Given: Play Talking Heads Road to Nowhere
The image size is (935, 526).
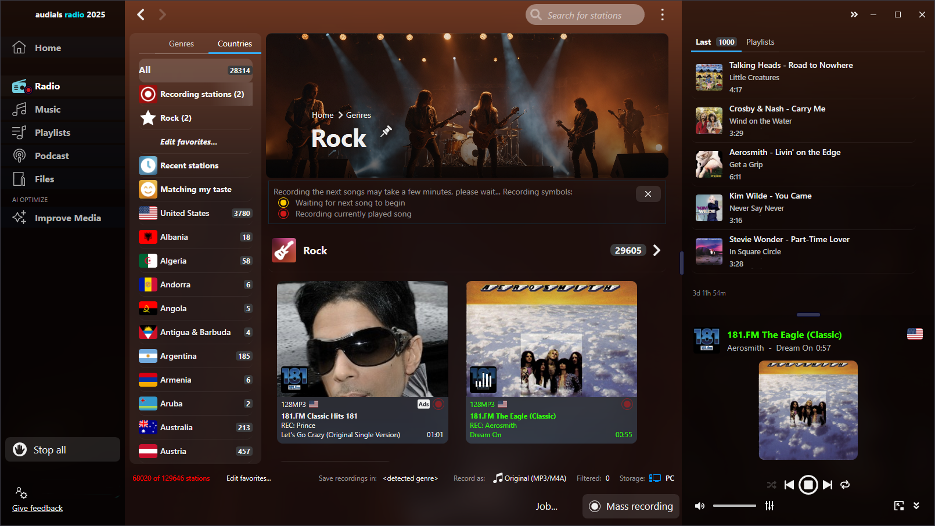Looking at the screenshot, I should (802, 77).
